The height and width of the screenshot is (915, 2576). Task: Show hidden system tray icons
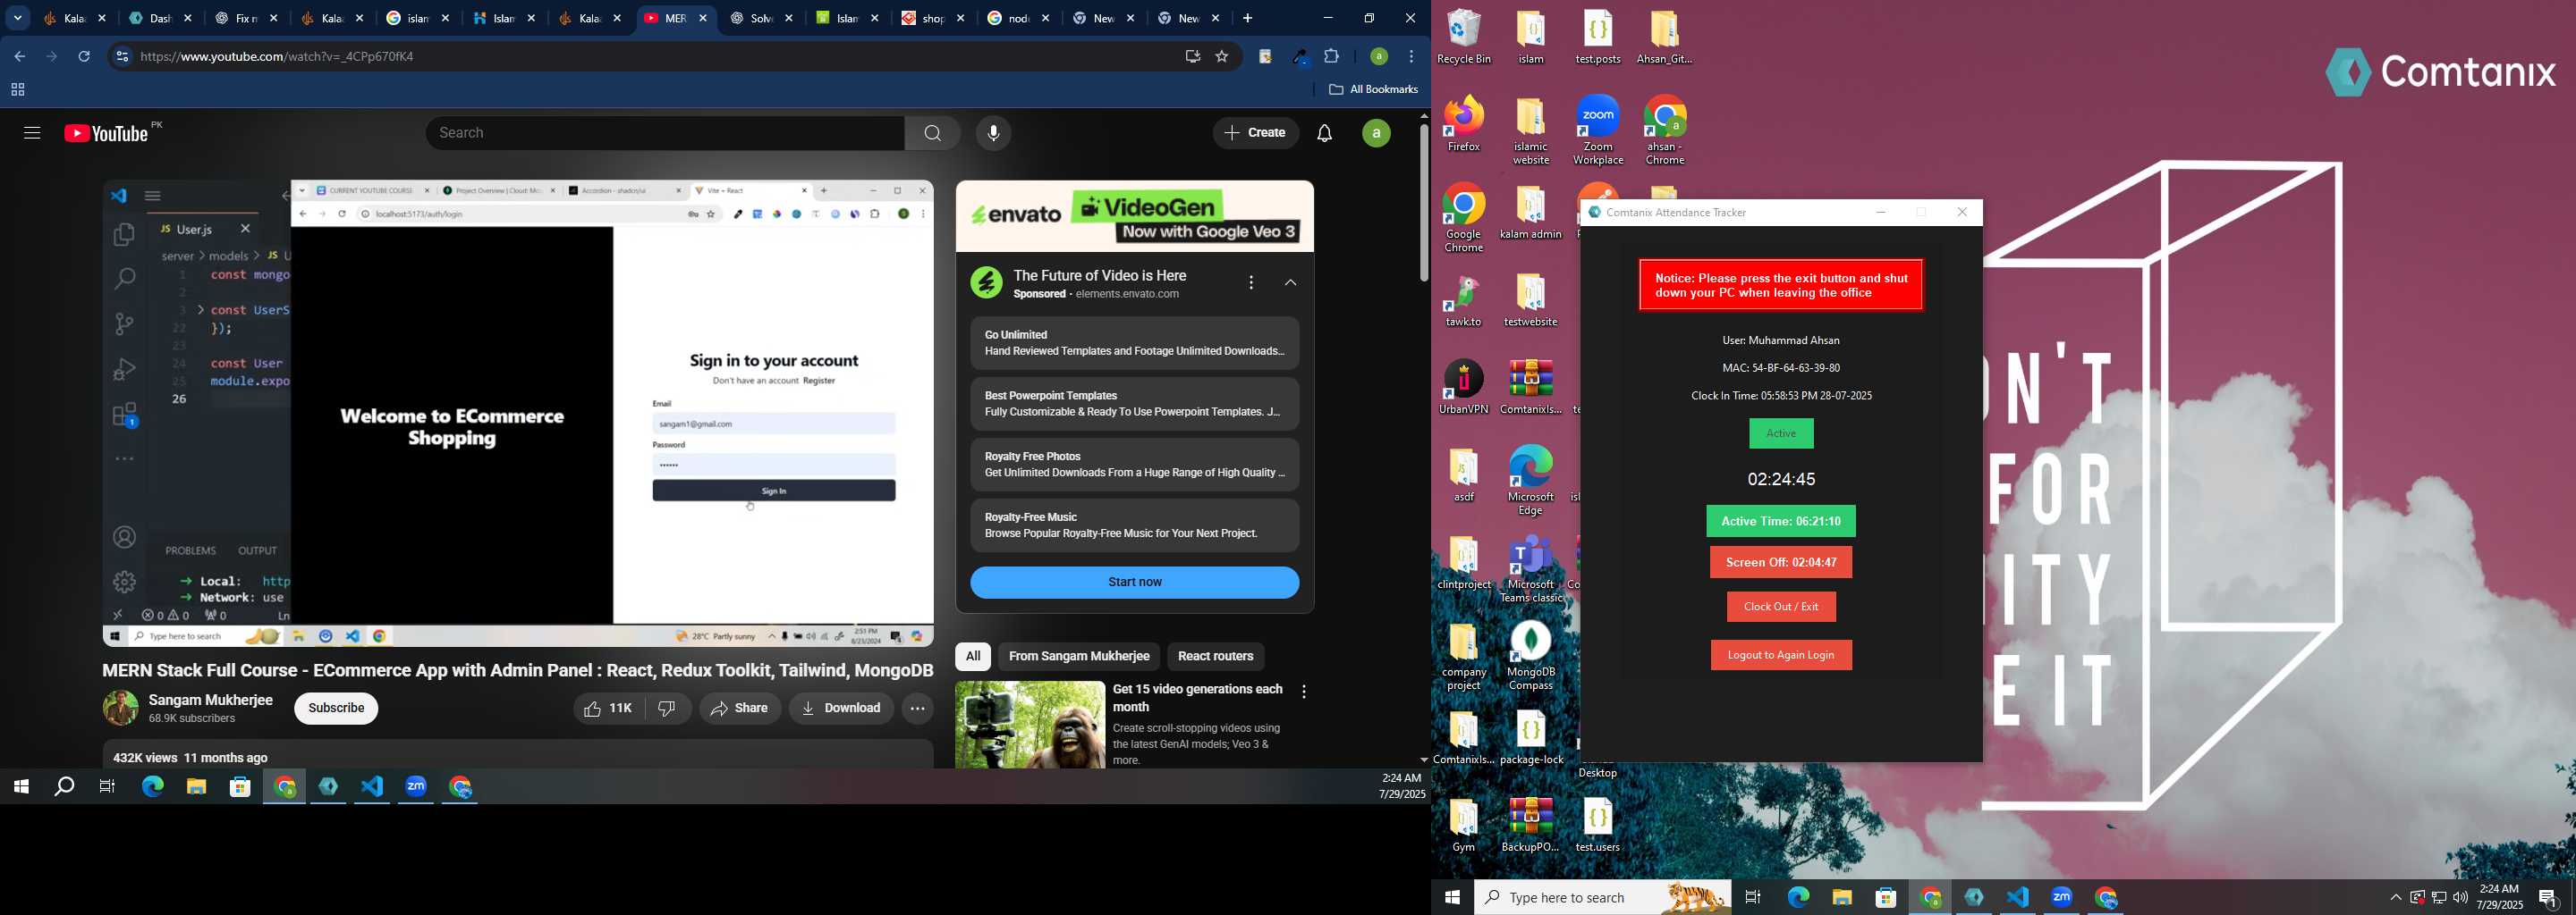(2395, 898)
